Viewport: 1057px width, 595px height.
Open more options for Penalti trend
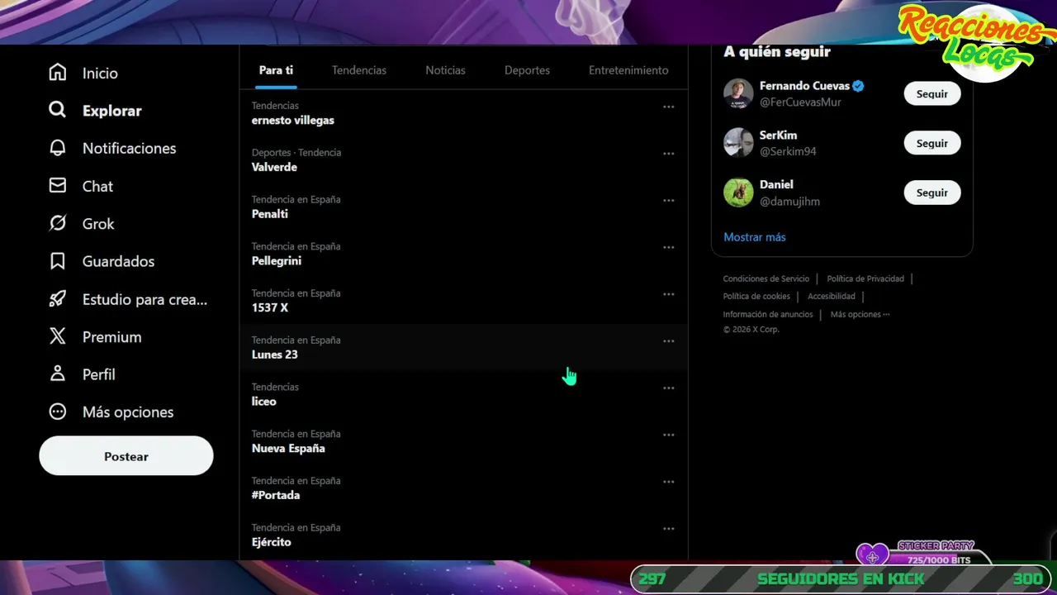668,200
